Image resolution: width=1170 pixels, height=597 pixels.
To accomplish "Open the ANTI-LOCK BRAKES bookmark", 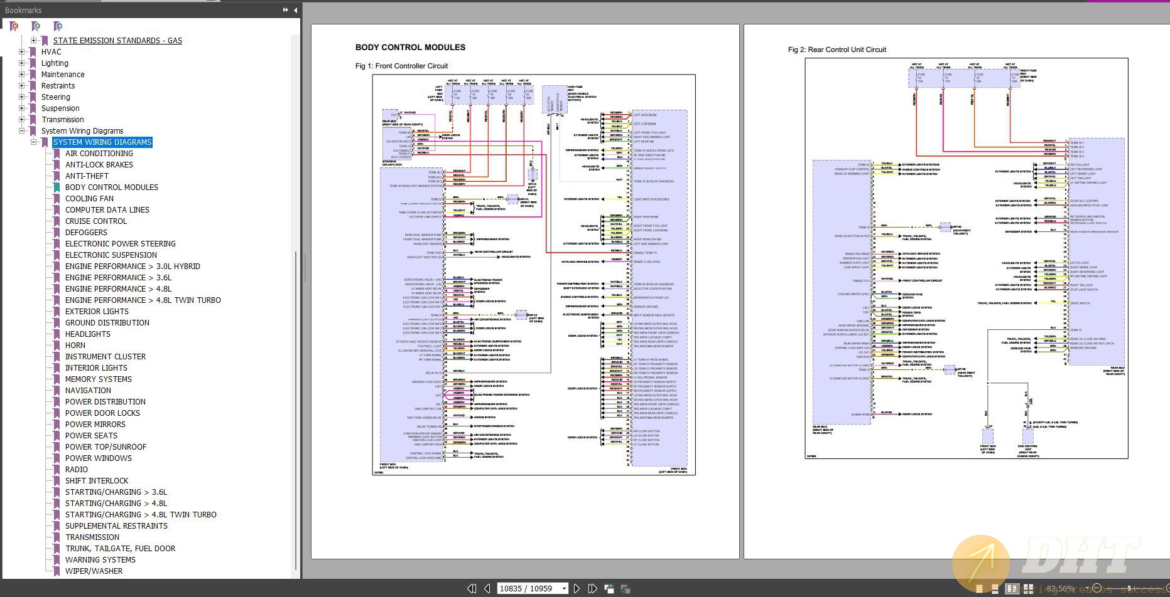I will pyautogui.click(x=99, y=165).
